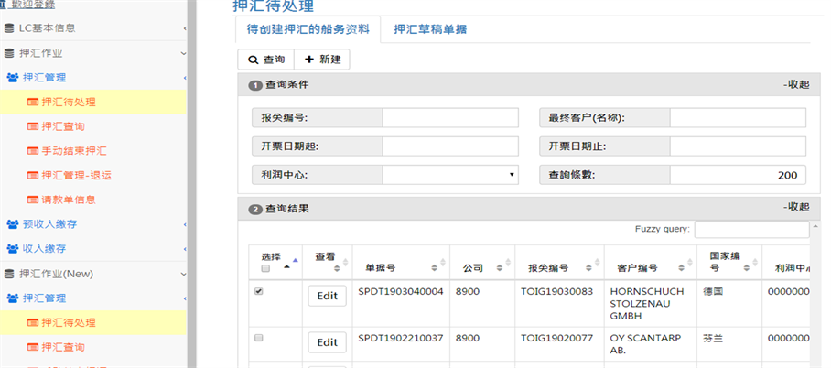Collapse the 查询条件 panel via 收起
The image size is (831, 368).
[796, 85]
